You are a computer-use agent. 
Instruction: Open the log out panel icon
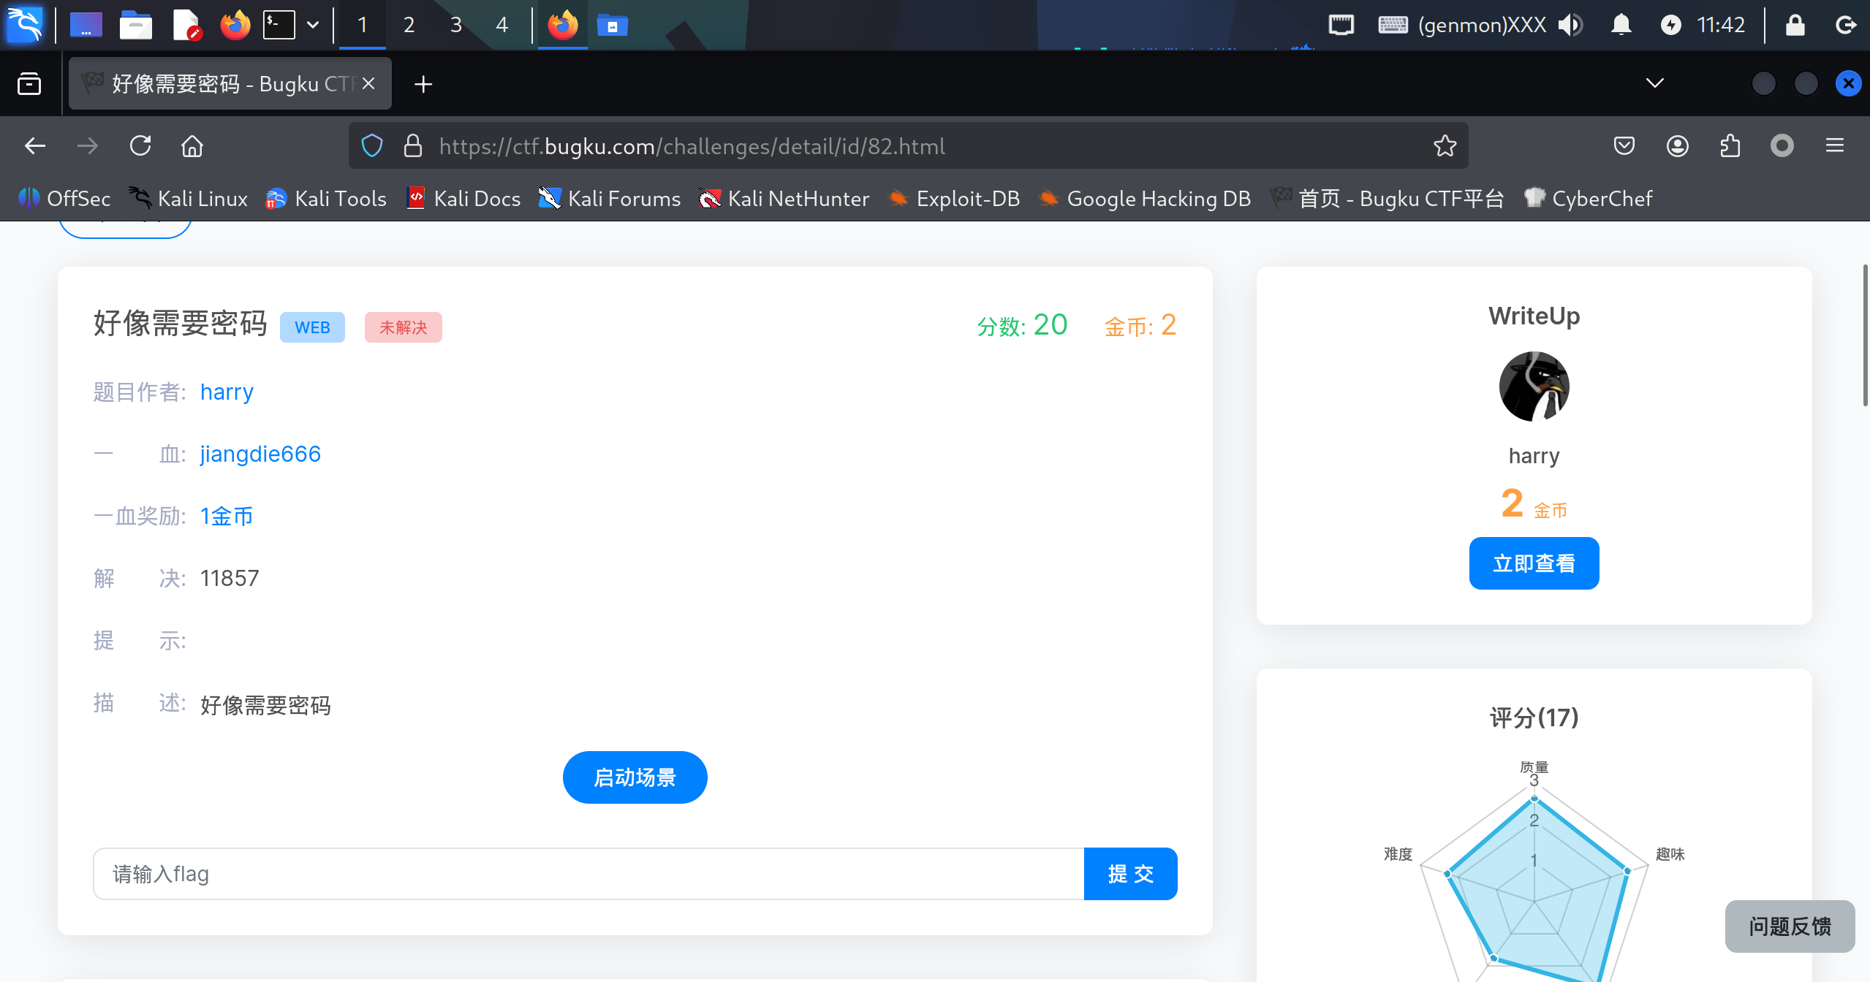(1846, 25)
